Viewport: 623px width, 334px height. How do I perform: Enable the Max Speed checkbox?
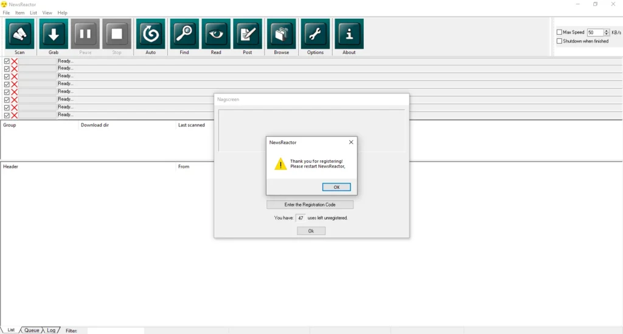560,32
